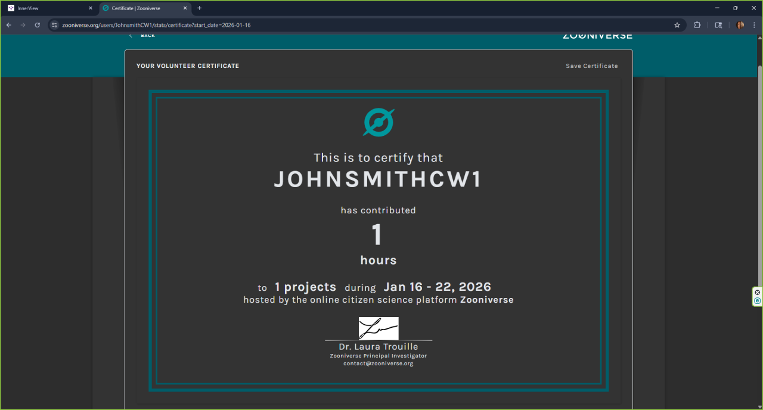Click the contact@zooniverse.org email
This screenshot has width=763, height=410.
coord(379,364)
